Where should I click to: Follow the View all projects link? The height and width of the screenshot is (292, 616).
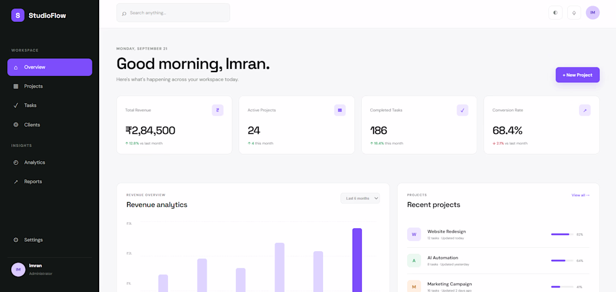[580, 195]
